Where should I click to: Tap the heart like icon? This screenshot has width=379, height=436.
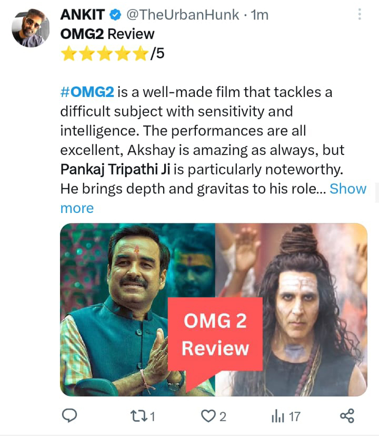pos(209,416)
